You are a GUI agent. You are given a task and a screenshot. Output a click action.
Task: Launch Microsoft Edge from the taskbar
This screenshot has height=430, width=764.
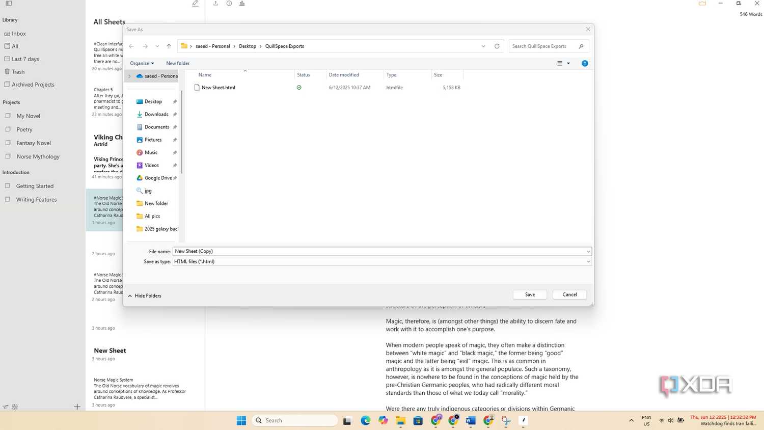pos(366,420)
